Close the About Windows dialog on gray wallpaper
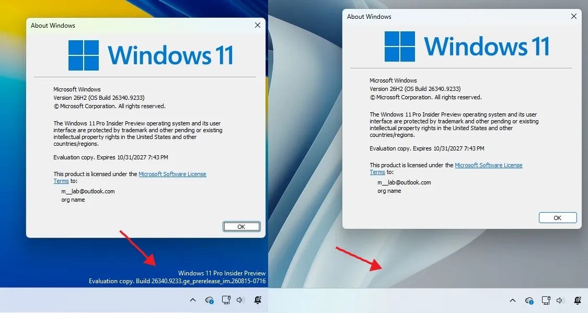588x313 pixels. pos(574,16)
